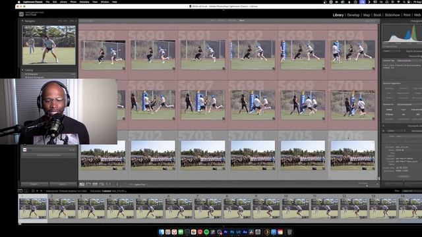Select grid photo 5690
Screen dimensions: 422x237
(x=153, y=55)
